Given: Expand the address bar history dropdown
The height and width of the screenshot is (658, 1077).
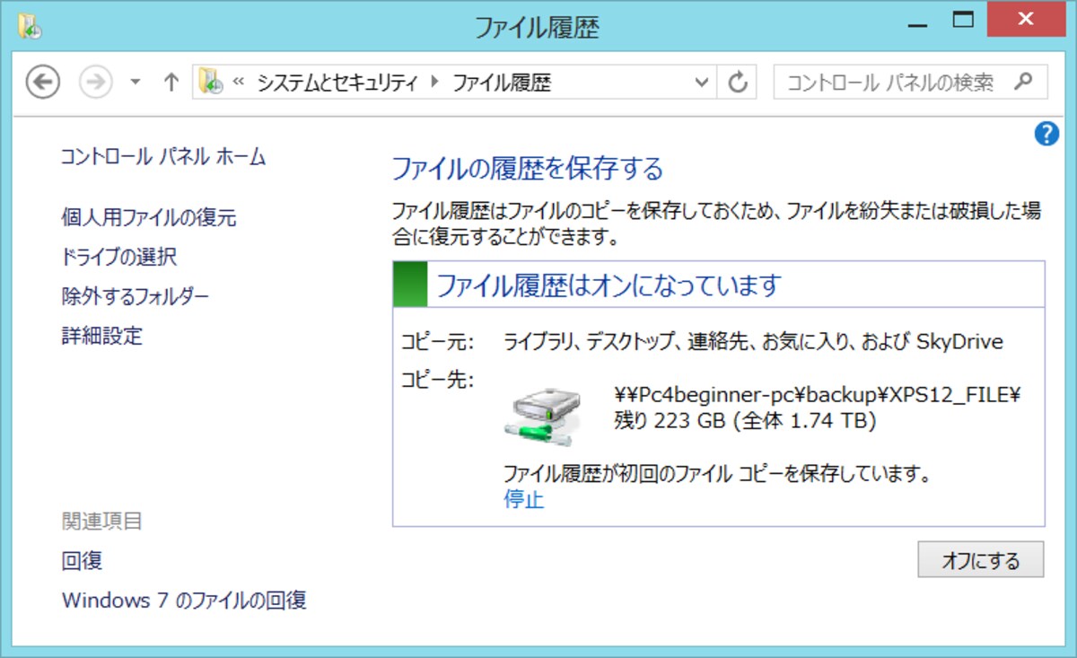Looking at the screenshot, I should pos(703,83).
